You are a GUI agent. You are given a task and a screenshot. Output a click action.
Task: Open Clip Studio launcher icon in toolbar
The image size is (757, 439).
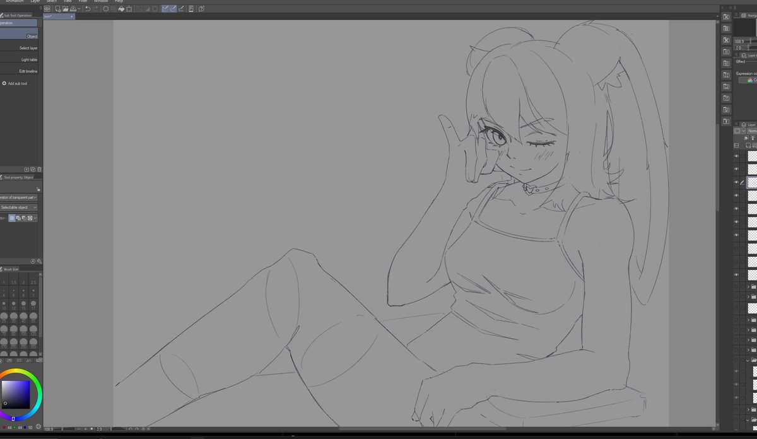(x=47, y=9)
